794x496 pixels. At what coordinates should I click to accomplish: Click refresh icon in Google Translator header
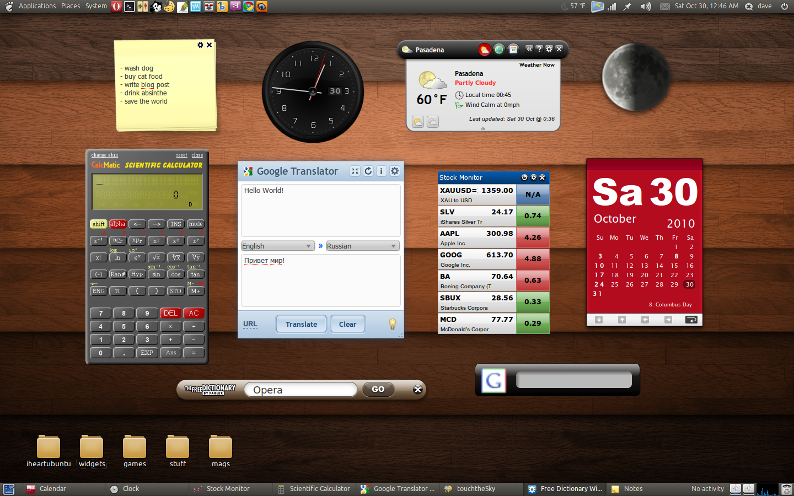click(368, 171)
